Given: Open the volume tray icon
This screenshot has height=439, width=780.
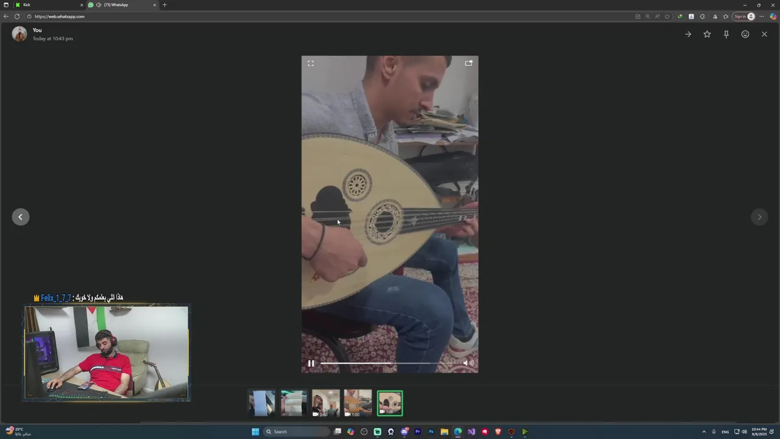Looking at the screenshot, I should tap(744, 432).
